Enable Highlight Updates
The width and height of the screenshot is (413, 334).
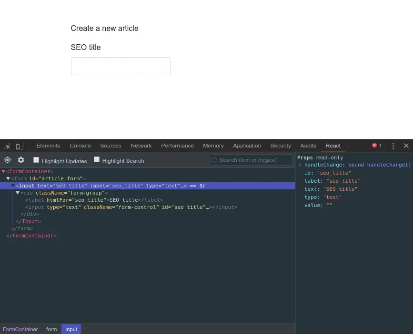(36, 159)
